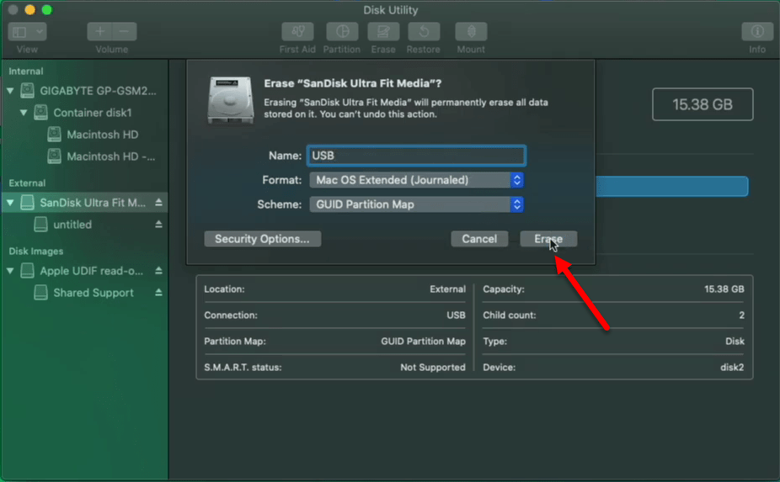This screenshot has width=780, height=482.
Task: Click the External location value
Action: (x=448, y=289)
